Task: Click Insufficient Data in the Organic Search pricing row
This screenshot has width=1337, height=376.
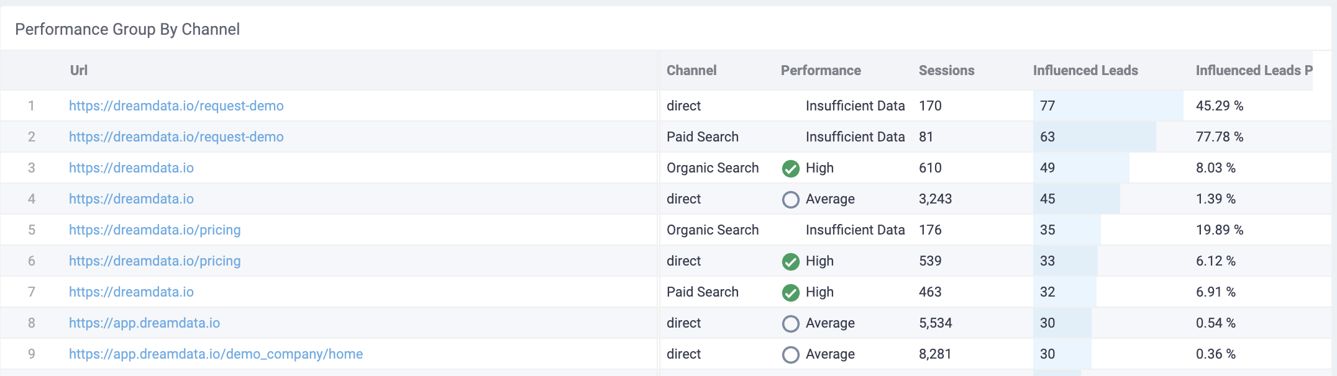Action: click(855, 230)
